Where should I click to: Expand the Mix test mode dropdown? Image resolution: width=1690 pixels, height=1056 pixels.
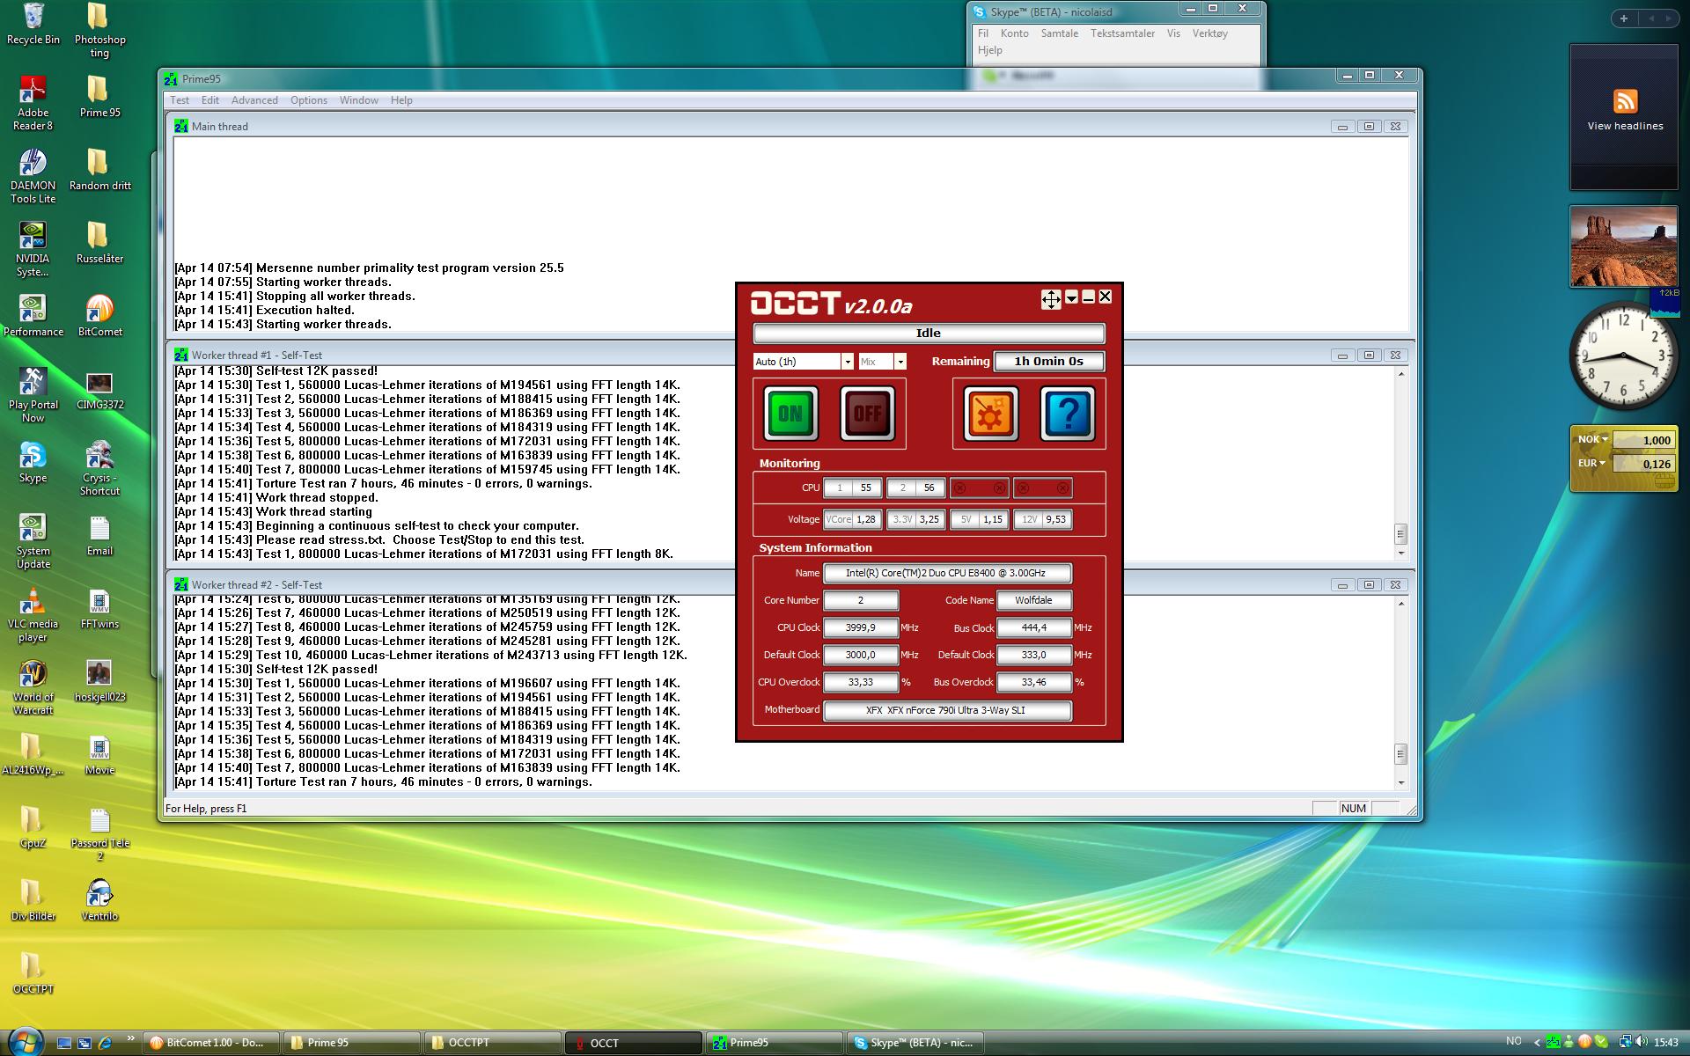(x=900, y=362)
